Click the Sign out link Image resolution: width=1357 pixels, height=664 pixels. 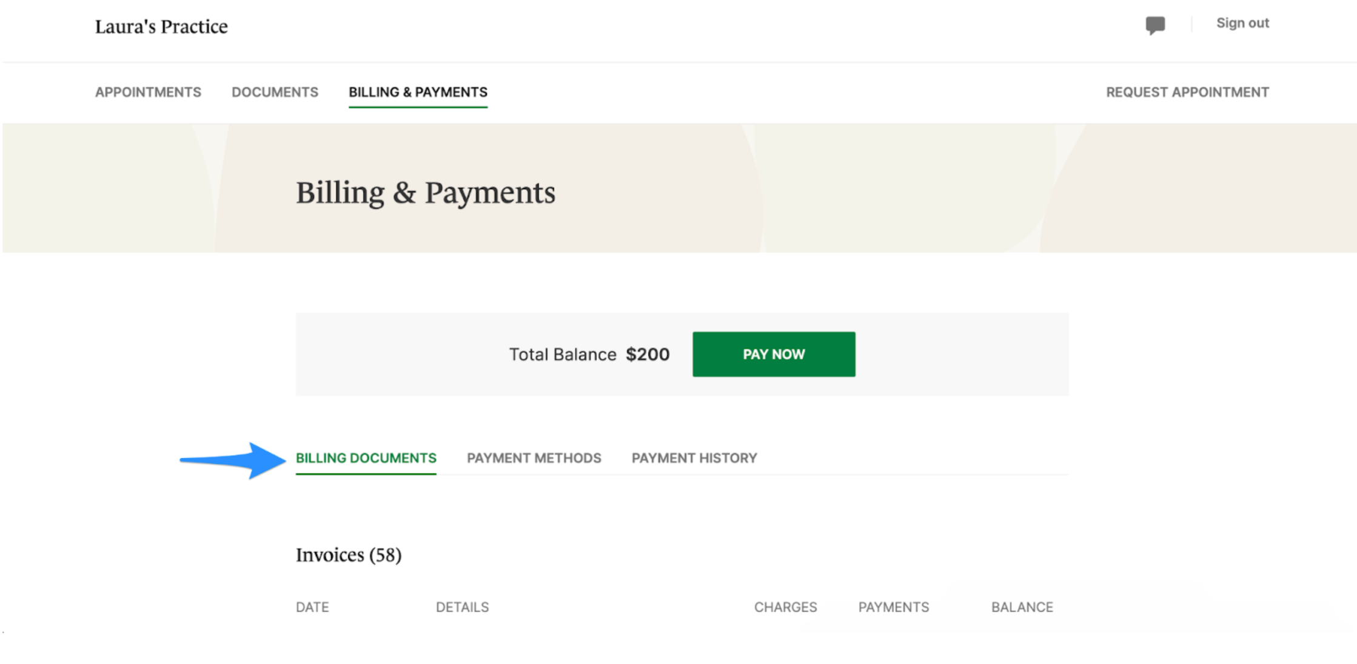coord(1242,23)
